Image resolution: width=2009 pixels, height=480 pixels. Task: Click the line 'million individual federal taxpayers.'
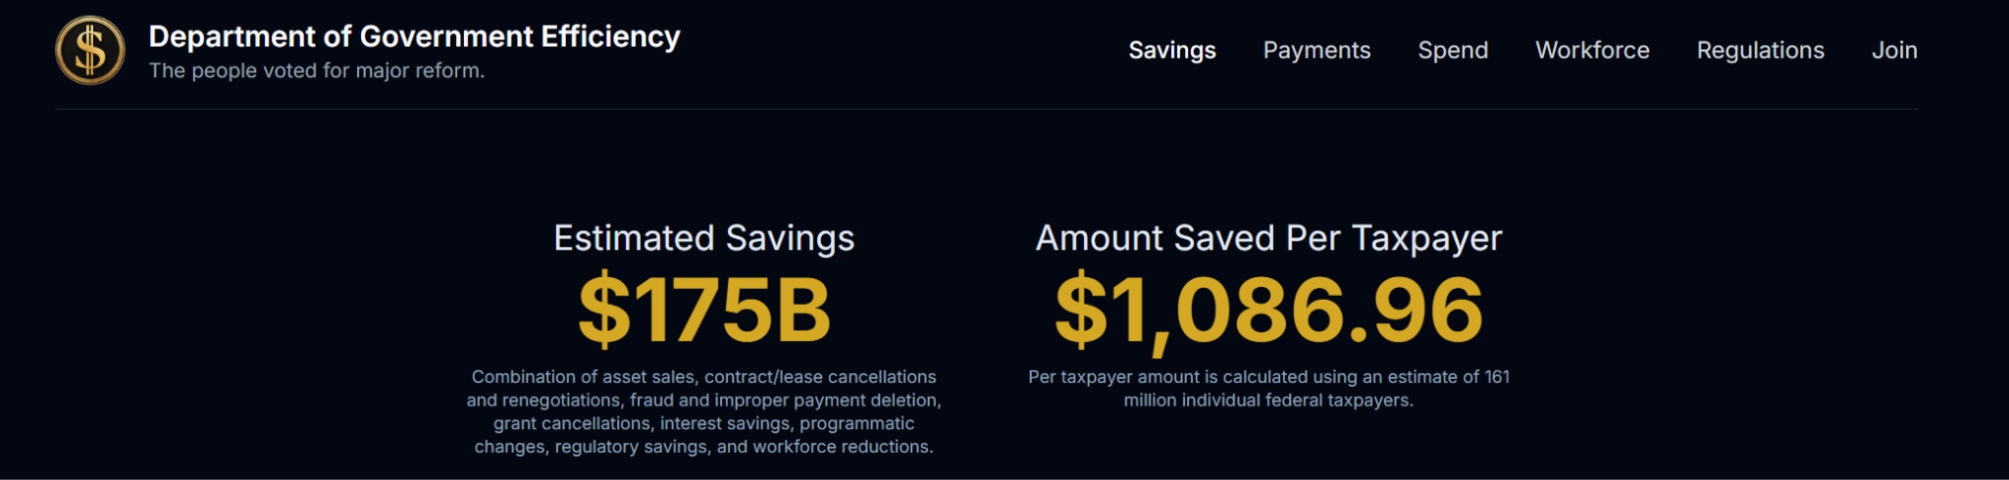[x=1268, y=401]
